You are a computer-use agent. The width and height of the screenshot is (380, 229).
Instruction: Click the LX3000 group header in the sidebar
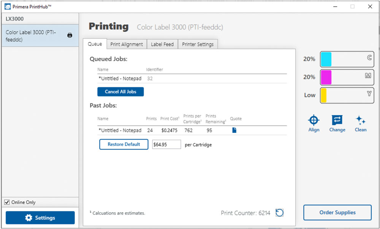tap(40, 19)
